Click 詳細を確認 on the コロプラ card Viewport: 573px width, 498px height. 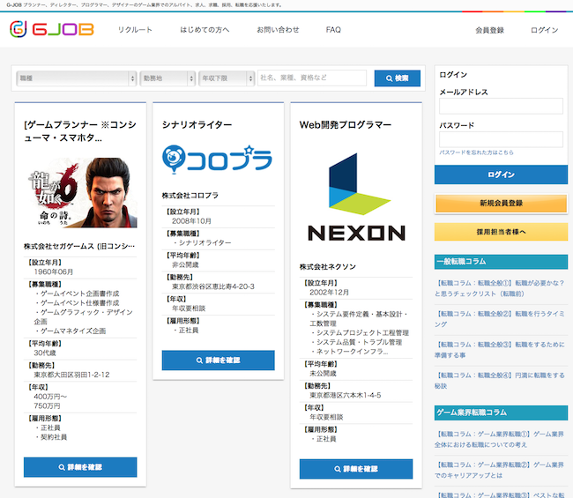[218, 360]
